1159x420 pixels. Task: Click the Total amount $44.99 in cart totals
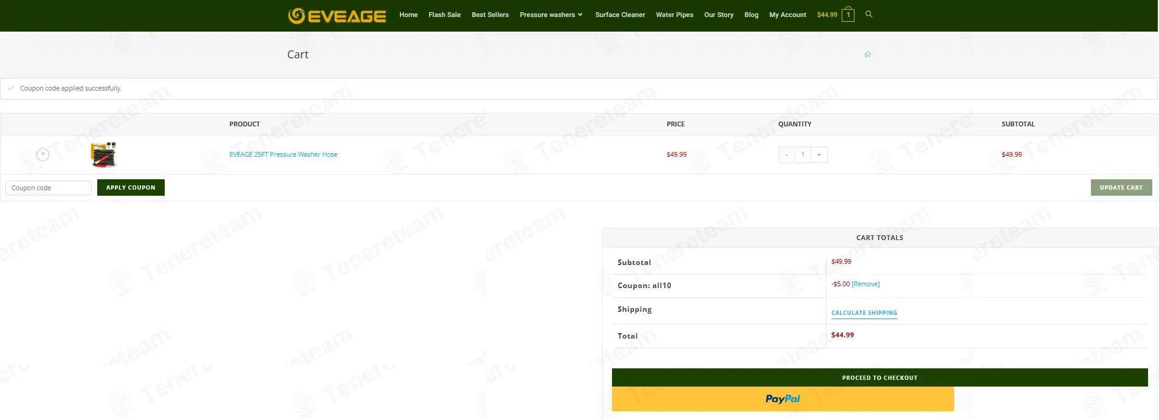(x=842, y=335)
